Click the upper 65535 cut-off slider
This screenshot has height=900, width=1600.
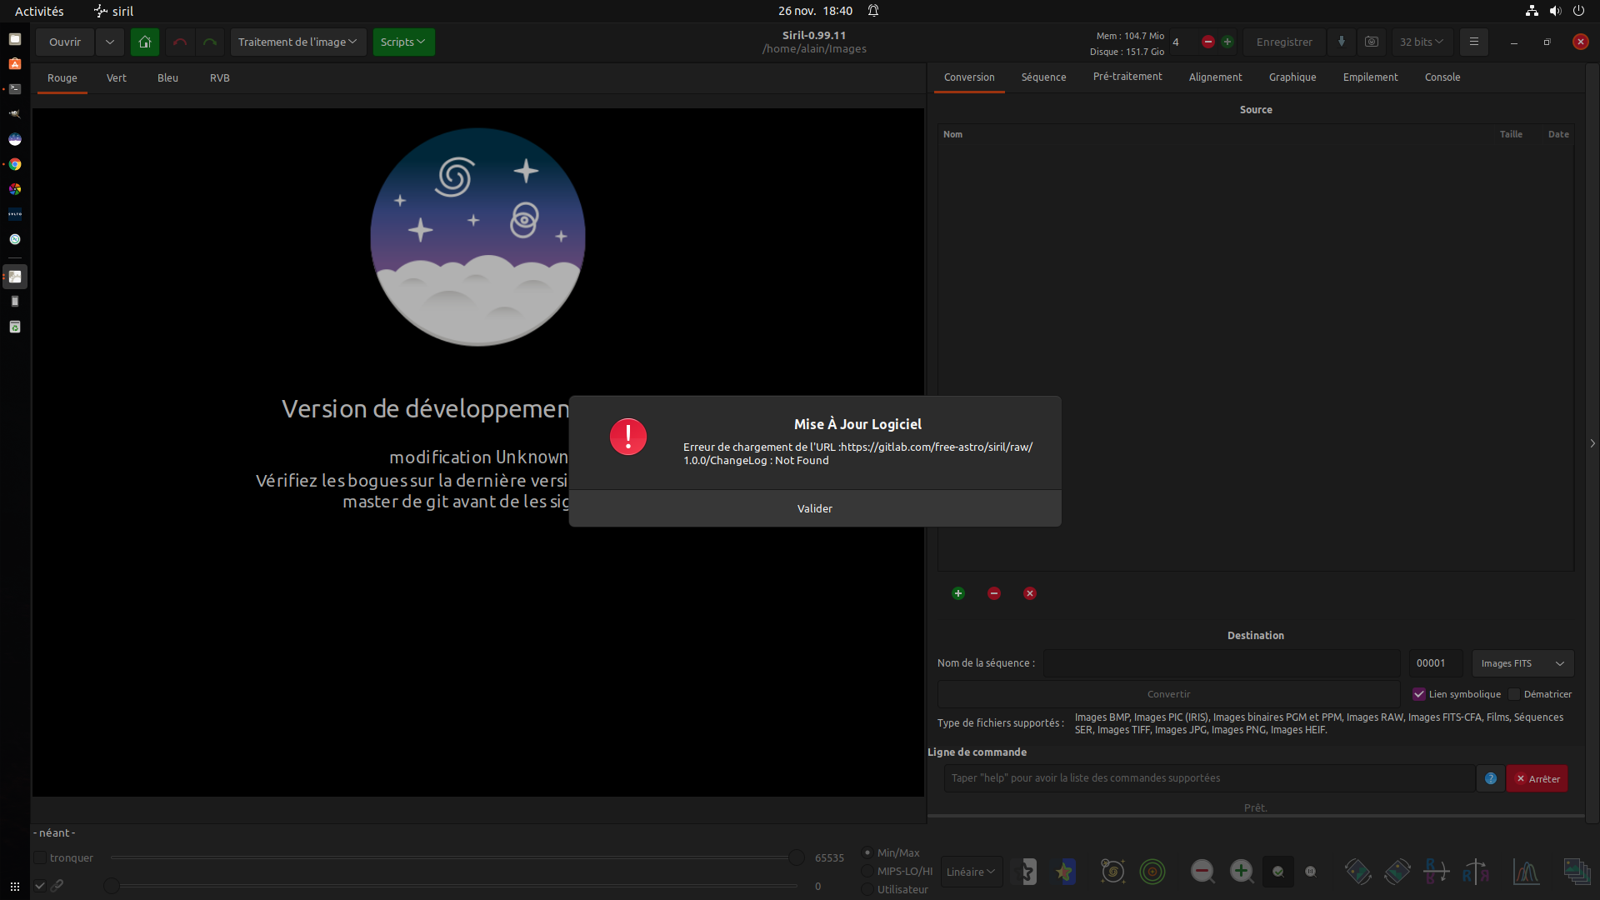796,857
